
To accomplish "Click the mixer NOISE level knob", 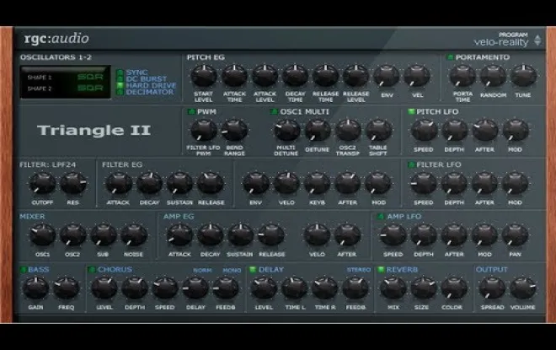I will 134,235.
